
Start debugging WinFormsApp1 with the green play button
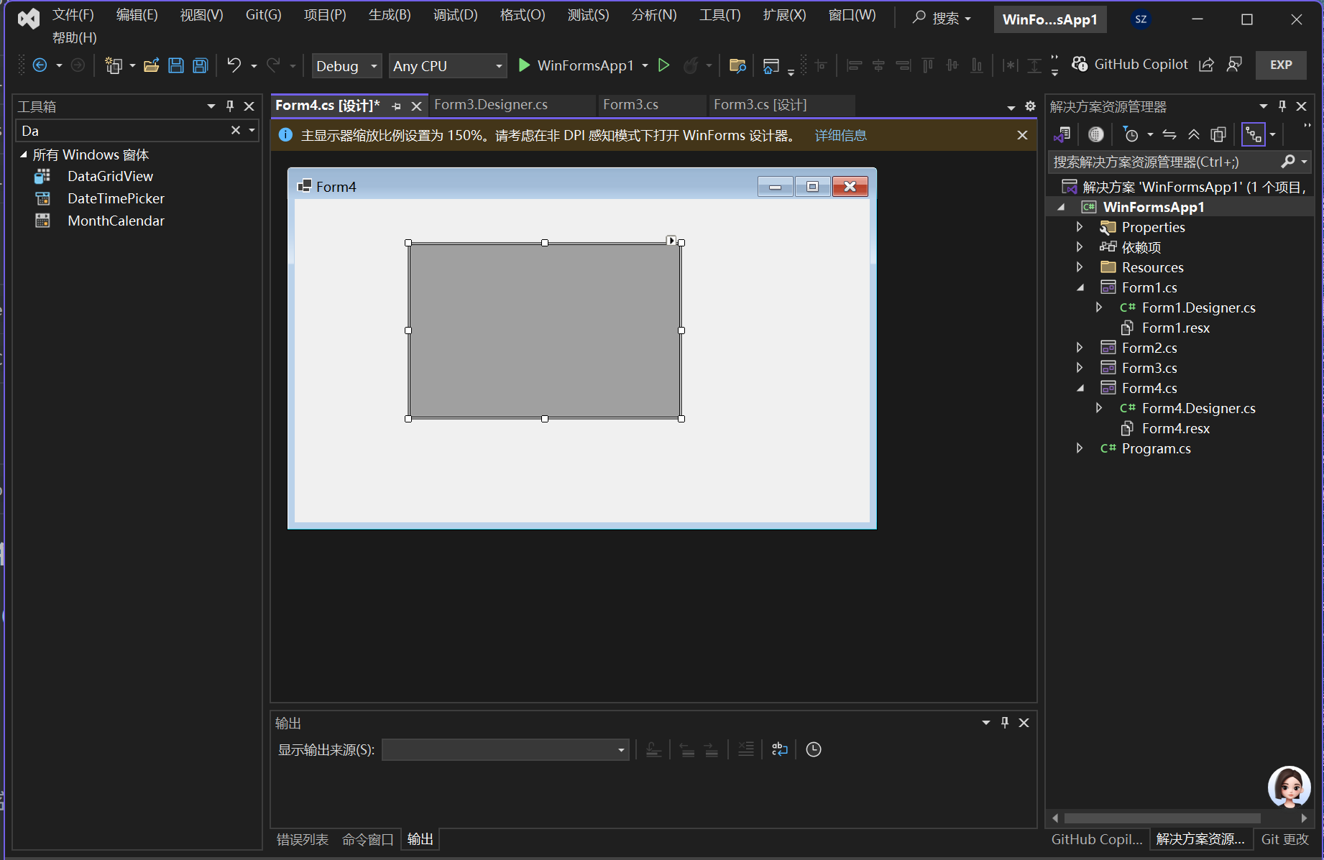pyautogui.click(x=524, y=65)
